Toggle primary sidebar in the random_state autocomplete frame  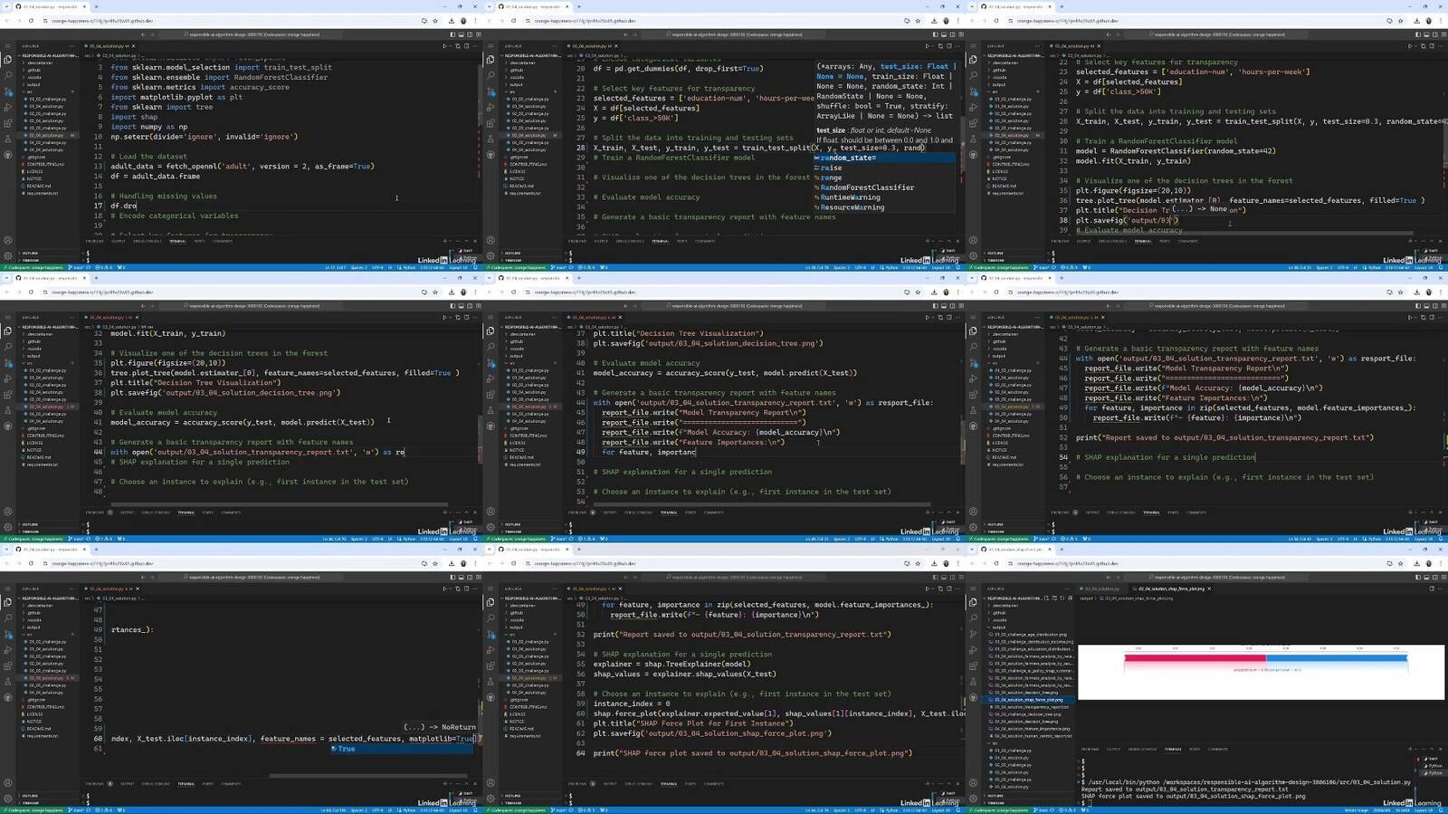(x=935, y=34)
